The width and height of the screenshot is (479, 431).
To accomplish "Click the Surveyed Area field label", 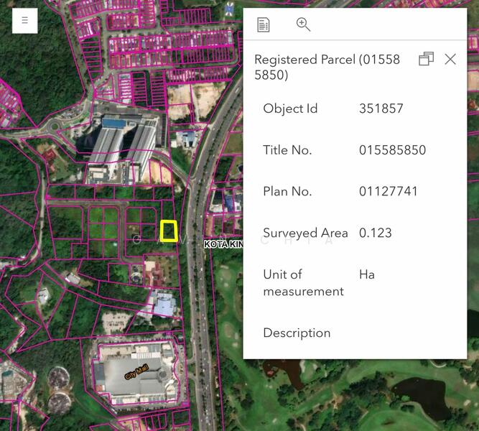I will (x=305, y=233).
